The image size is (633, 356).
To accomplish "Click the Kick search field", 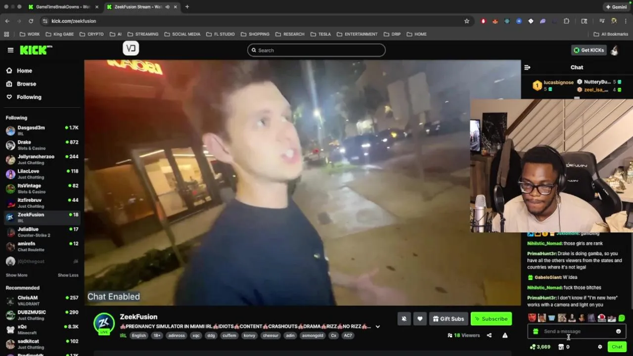I will [x=316, y=50].
